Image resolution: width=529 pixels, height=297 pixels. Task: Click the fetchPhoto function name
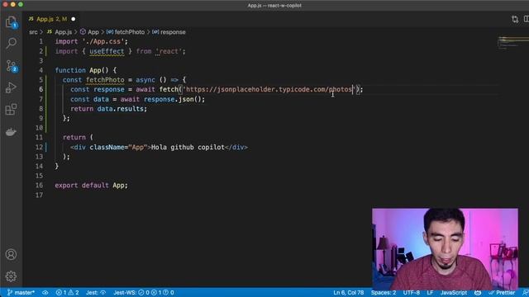click(x=105, y=80)
